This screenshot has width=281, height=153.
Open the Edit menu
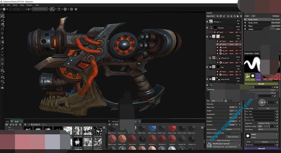click(8, 5)
